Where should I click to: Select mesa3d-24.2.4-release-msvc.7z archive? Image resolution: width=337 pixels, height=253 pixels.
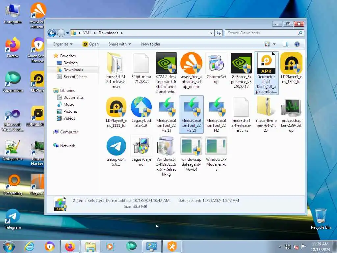[241, 114]
